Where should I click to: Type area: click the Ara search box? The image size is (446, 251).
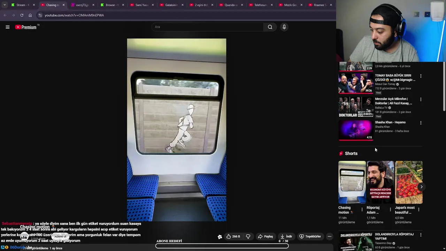click(x=207, y=27)
